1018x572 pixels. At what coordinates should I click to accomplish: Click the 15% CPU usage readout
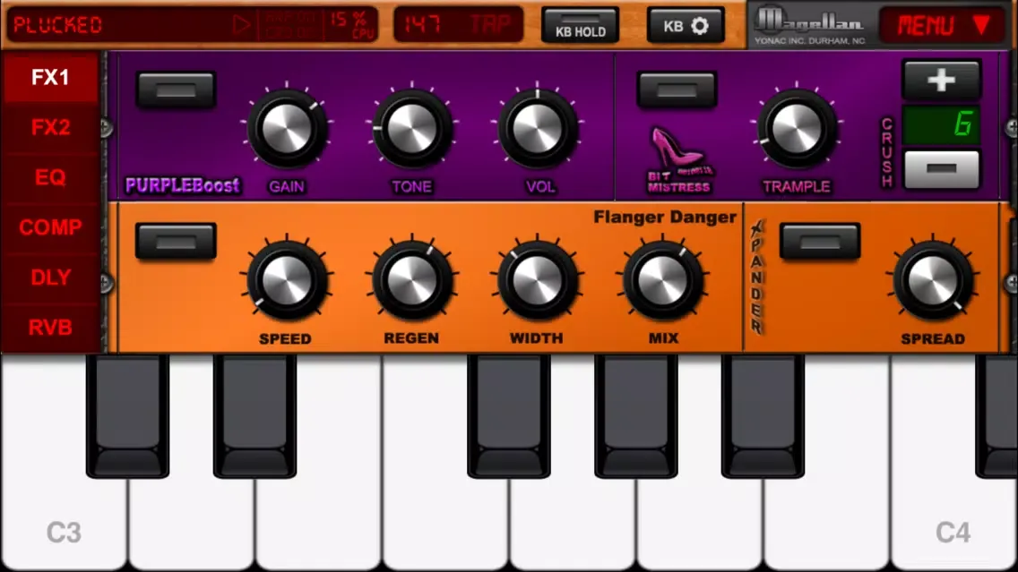point(352,25)
